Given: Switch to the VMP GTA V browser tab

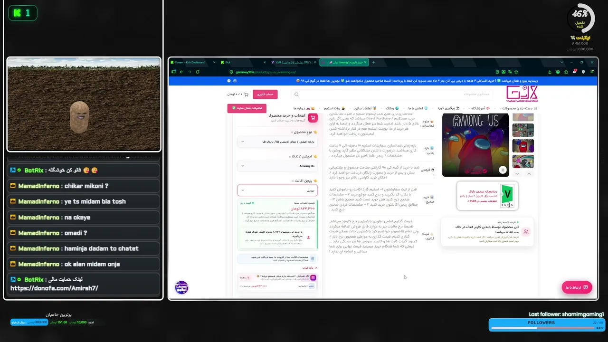Looking at the screenshot, I should (294, 62).
